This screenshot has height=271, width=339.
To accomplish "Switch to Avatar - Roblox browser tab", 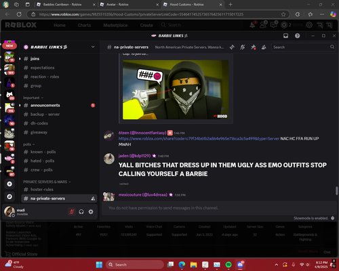I will point(129,4).
